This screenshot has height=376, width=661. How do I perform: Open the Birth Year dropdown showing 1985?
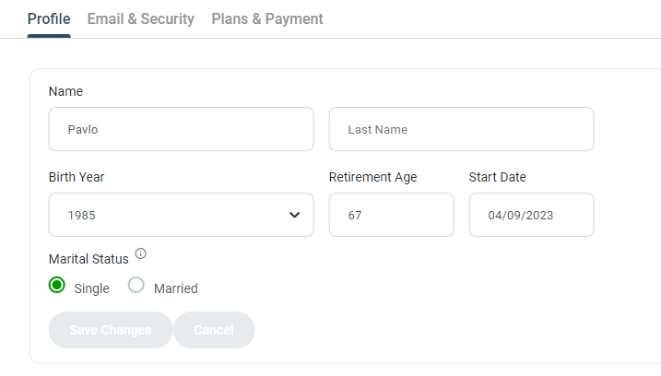tap(181, 215)
